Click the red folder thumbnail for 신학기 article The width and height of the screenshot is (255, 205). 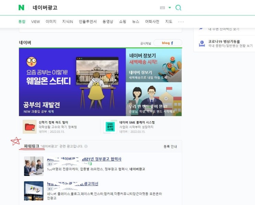click(30, 127)
